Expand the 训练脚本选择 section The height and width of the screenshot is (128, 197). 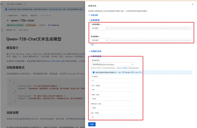[95, 51]
